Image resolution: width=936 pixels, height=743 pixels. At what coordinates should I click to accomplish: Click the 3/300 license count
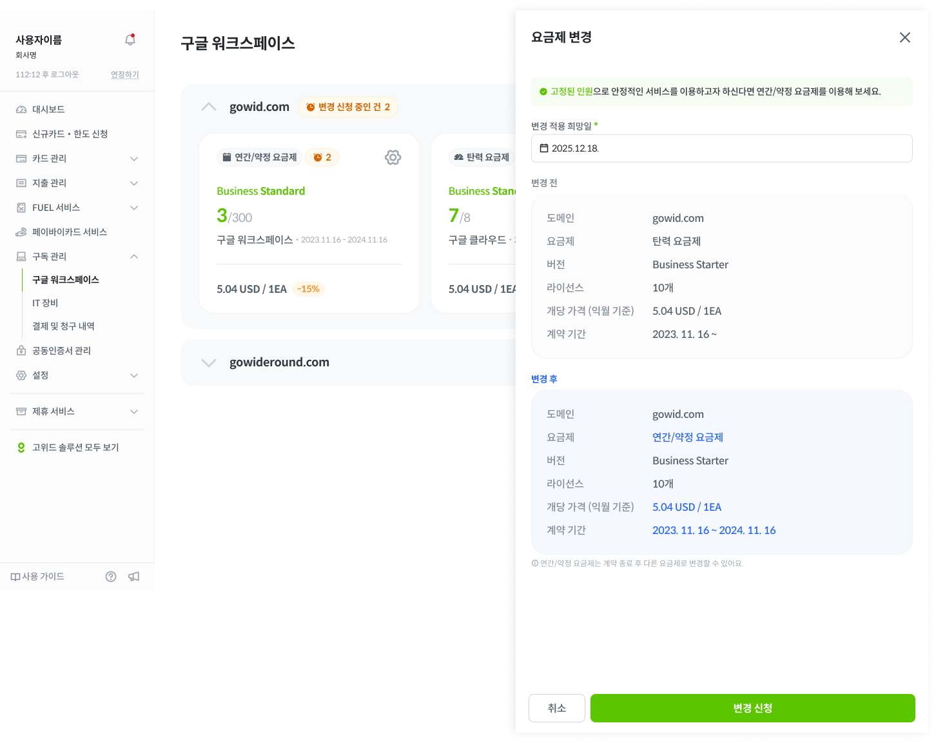(235, 215)
